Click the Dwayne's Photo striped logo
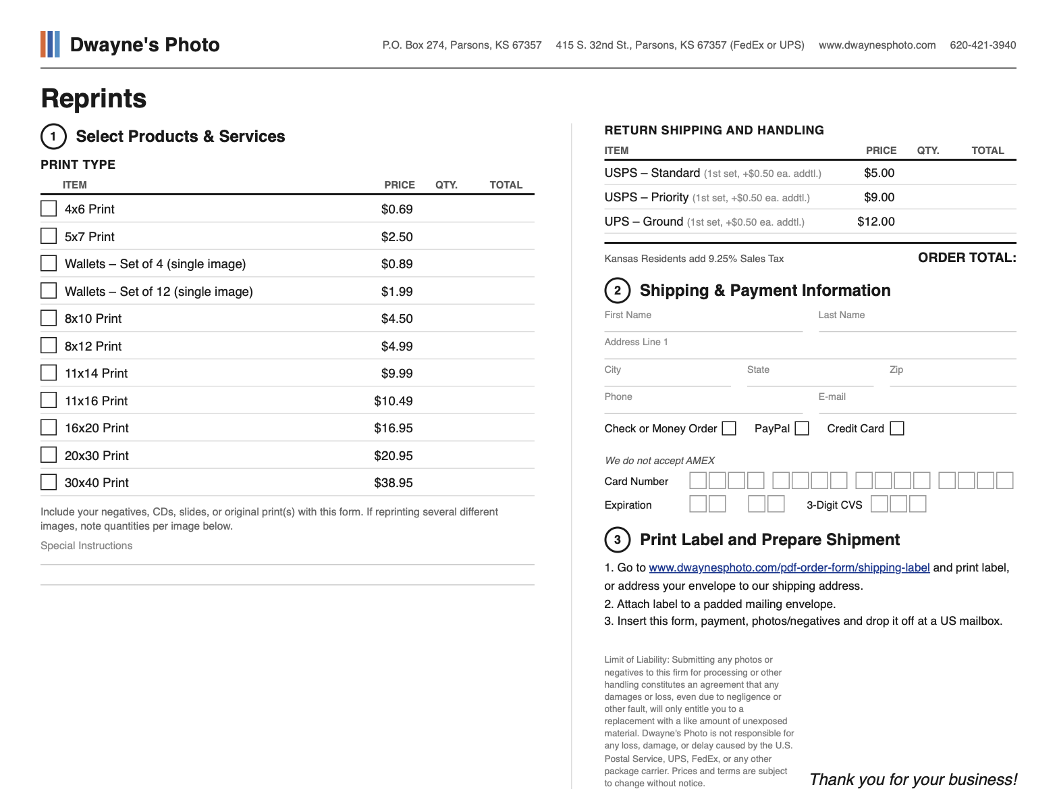The height and width of the screenshot is (812, 1057). coord(50,44)
